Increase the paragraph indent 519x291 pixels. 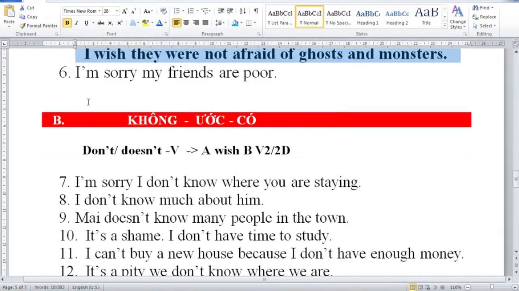pos(230,11)
